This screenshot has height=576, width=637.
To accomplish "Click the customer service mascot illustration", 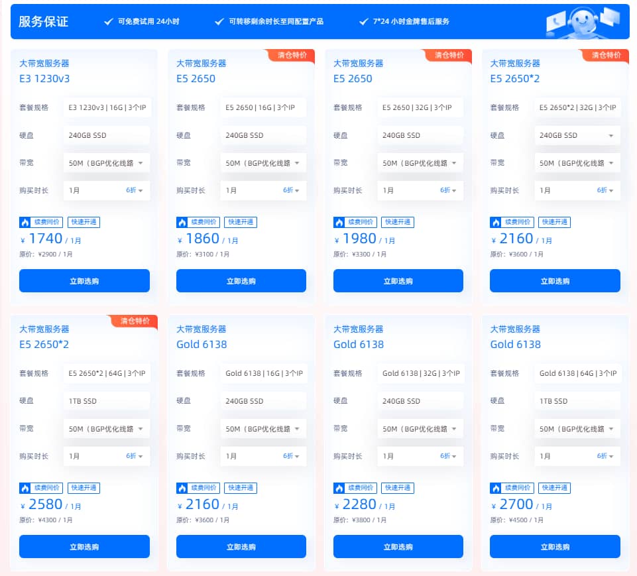I will coord(583,21).
